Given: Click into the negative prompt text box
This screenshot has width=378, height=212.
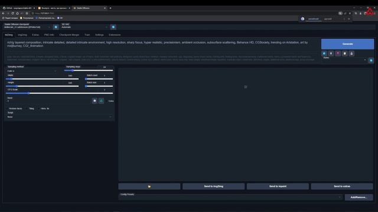Looking at the screenshot, I should [161, 58].
